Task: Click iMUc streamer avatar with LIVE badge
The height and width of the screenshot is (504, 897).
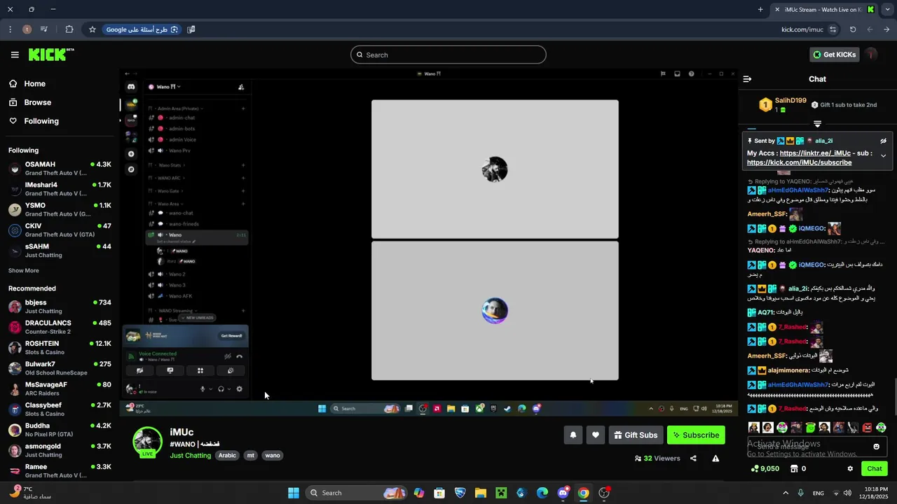Action: coord(148,442)
